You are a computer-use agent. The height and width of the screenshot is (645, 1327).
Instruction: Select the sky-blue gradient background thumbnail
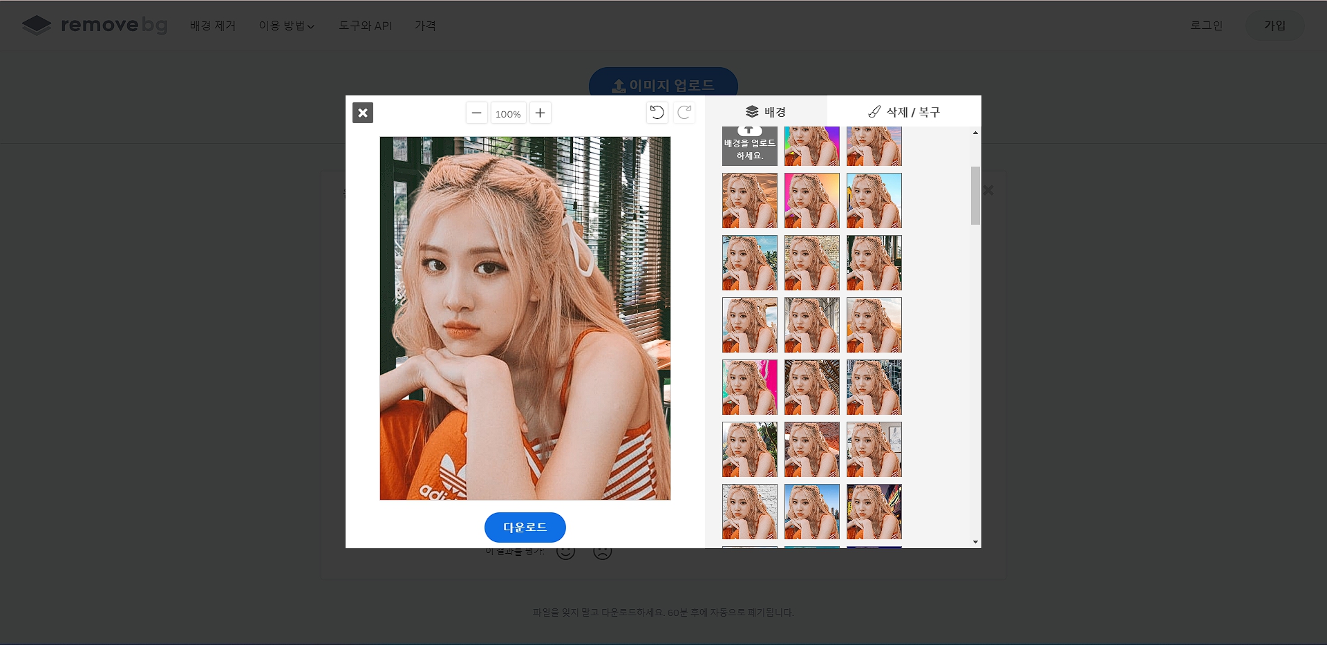(874, 200)
